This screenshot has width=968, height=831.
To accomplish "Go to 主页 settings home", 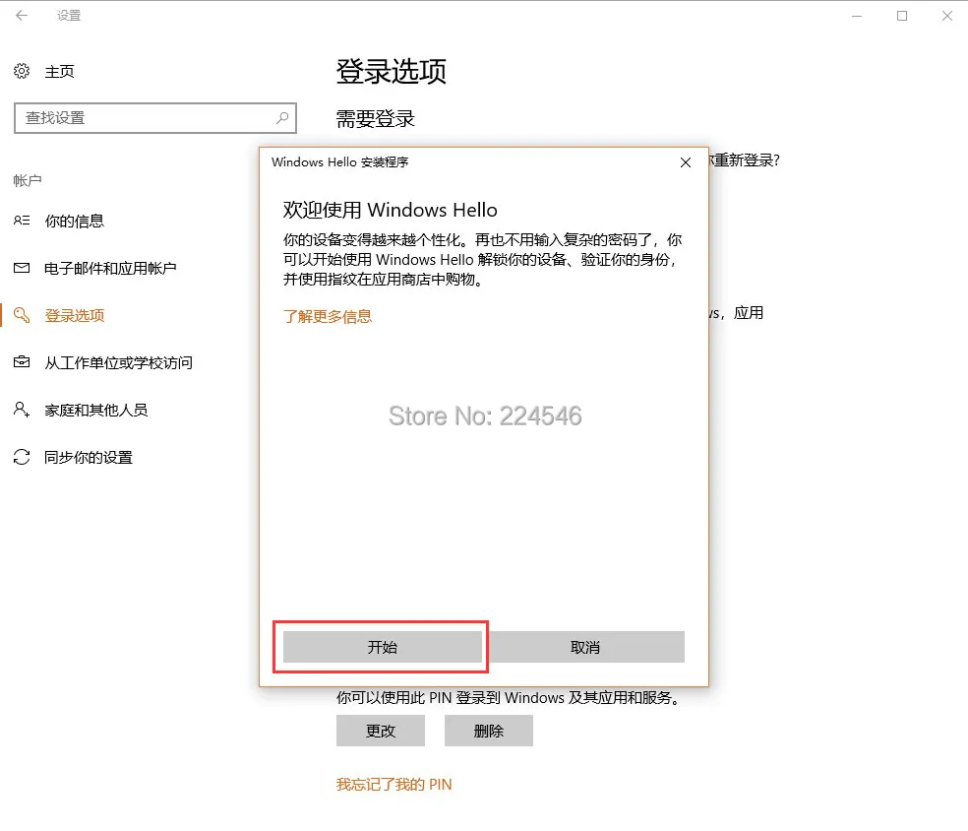I will pos(59,72).
